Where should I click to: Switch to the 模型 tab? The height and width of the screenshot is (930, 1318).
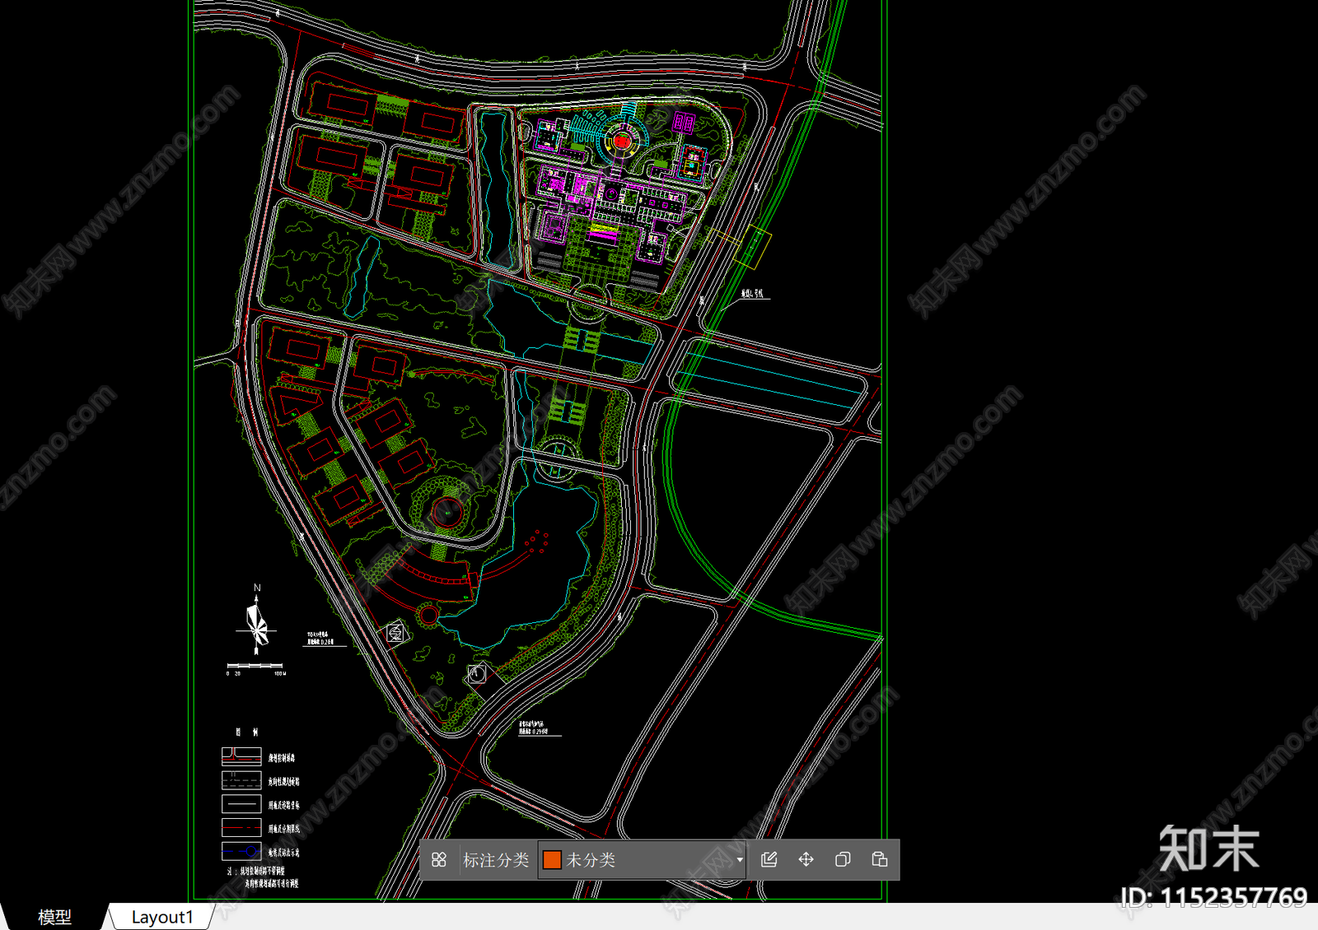tap(54, 917)
